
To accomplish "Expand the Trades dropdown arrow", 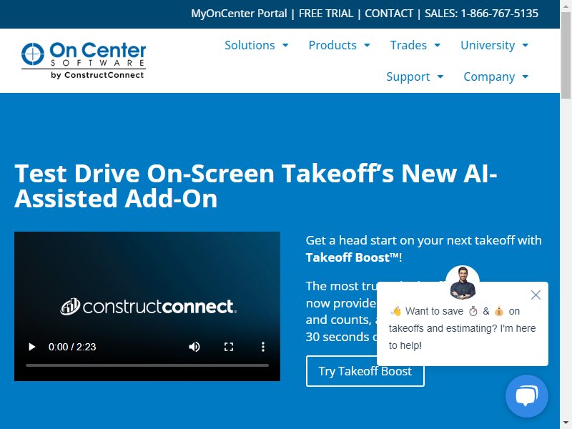I will click(437, 45).
